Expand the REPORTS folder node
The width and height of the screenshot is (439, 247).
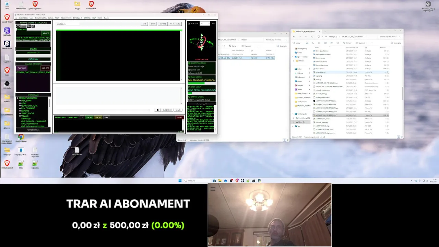point(20,110)
